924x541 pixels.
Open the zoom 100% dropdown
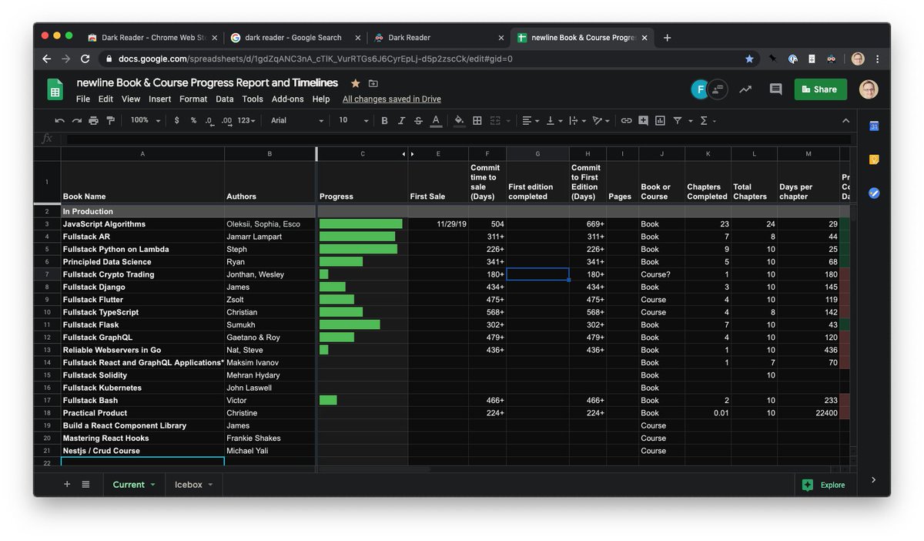pos(145,120)
